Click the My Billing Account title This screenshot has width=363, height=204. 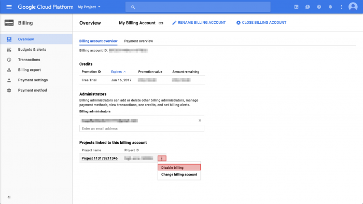[x=137, y=23]
